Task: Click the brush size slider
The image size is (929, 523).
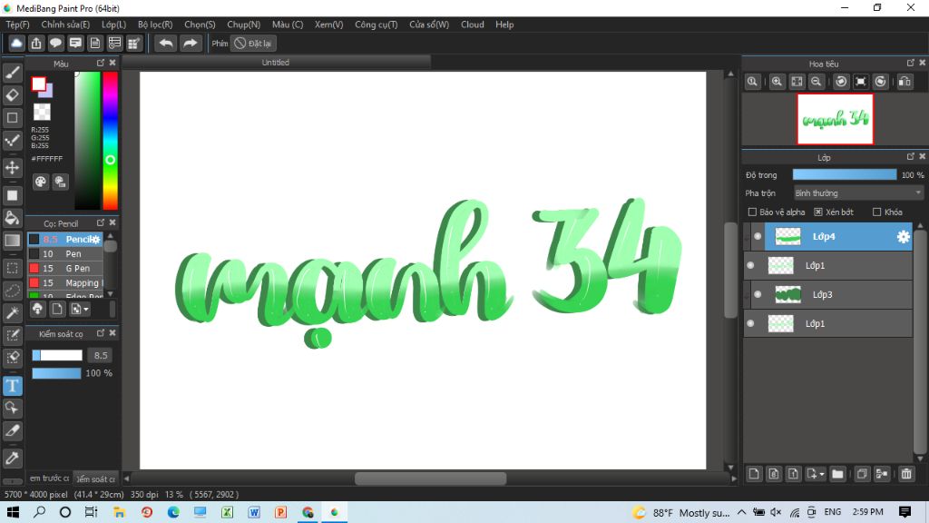Action: coord(57,355)
